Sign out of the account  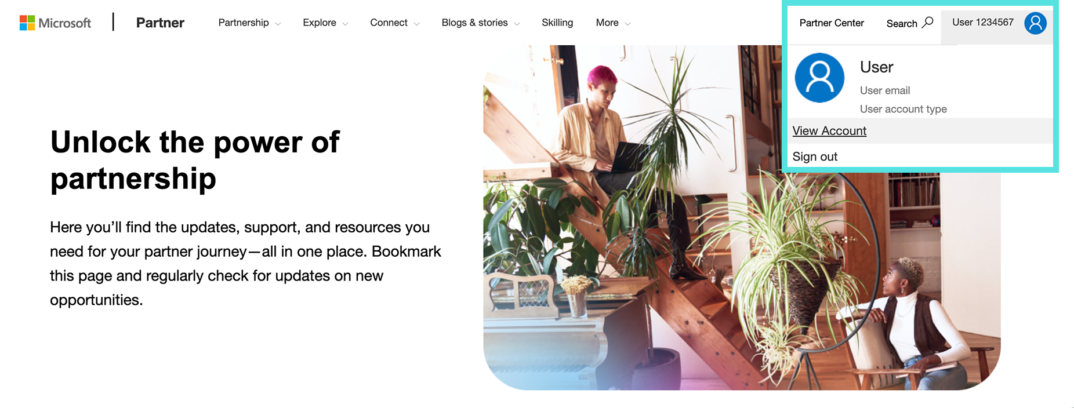click(815, 156)
